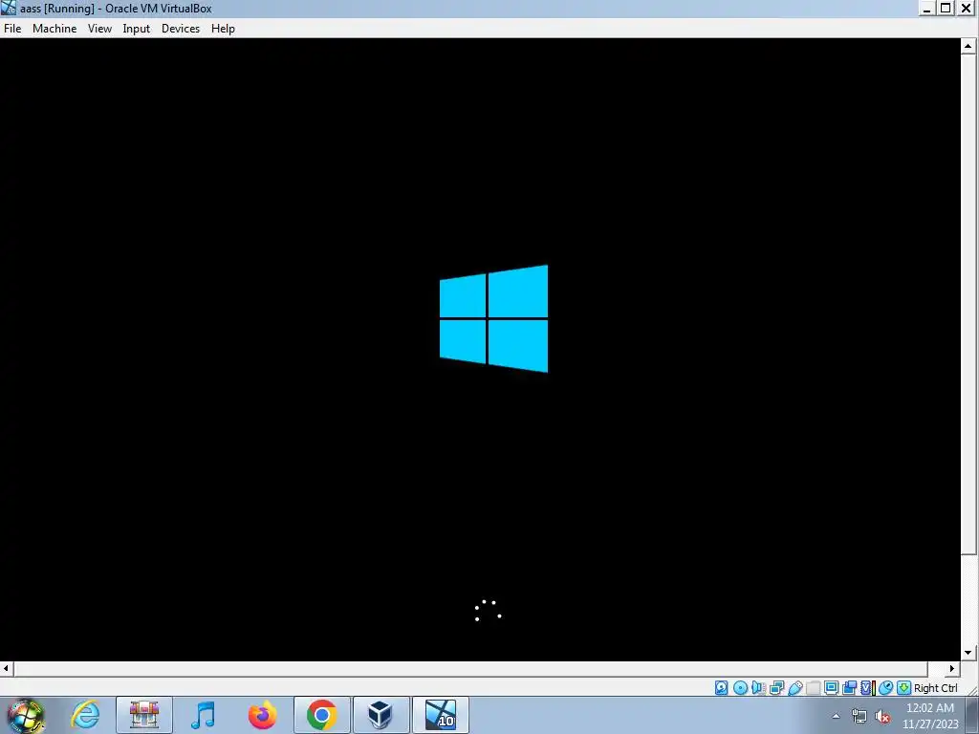This screenshot has width=979, height=734.
Task: Switch to Google Chrome on the taskbar
Action: 321,715
